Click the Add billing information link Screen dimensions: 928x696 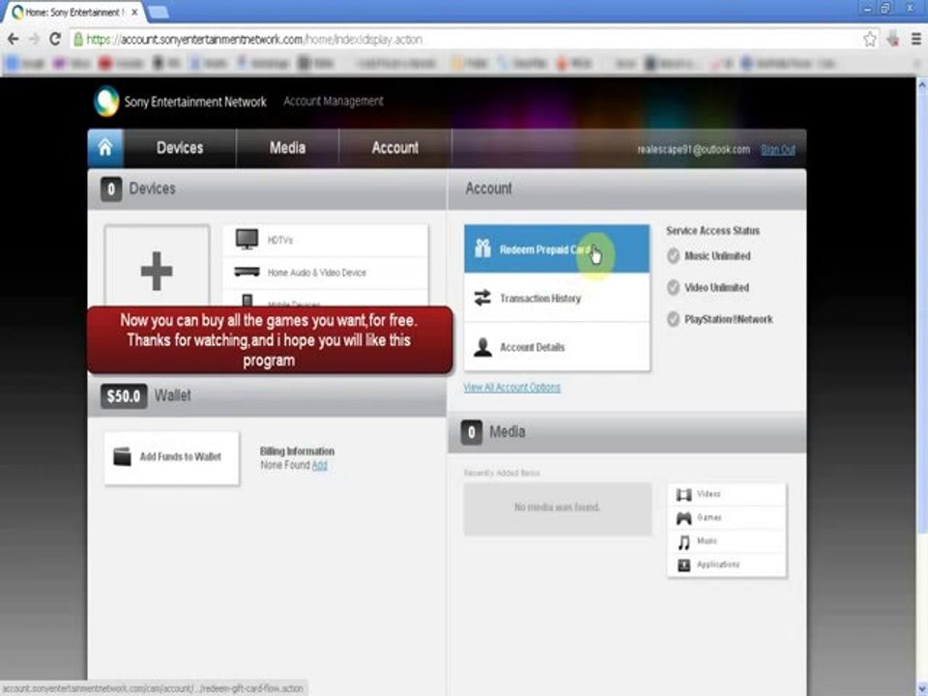point(320,465)
